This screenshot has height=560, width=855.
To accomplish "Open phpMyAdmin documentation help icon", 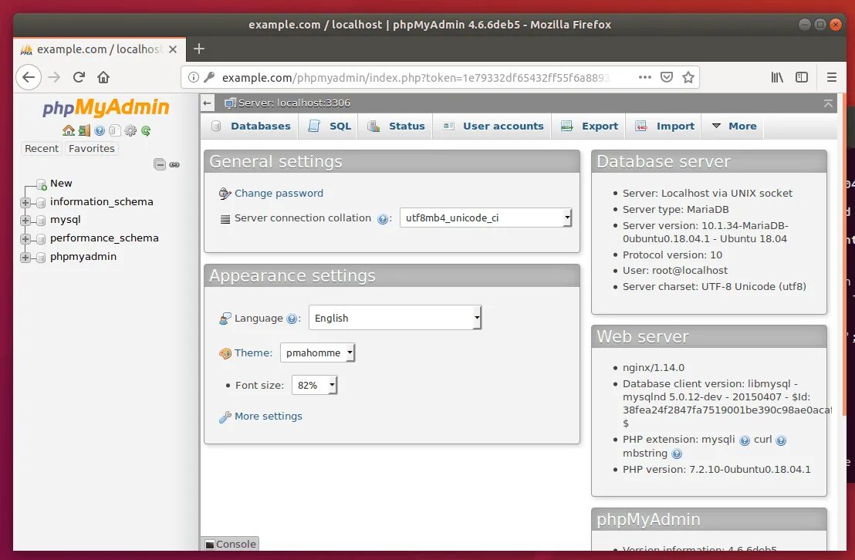I will click(100, 130).
